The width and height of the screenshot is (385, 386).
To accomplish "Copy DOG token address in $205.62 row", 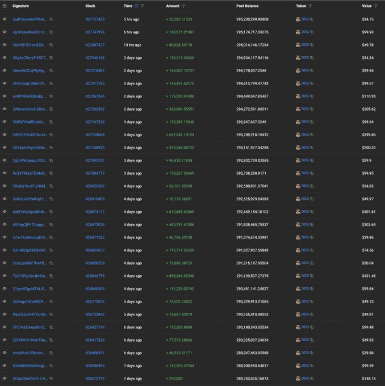I will [312, 109].
